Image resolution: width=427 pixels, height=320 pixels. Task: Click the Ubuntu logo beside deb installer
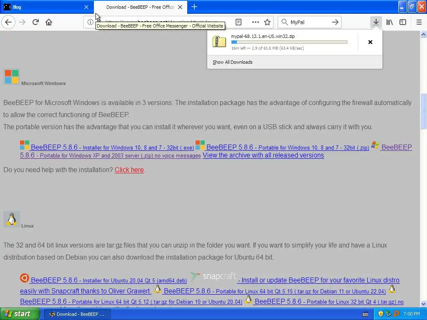(25, 278)
